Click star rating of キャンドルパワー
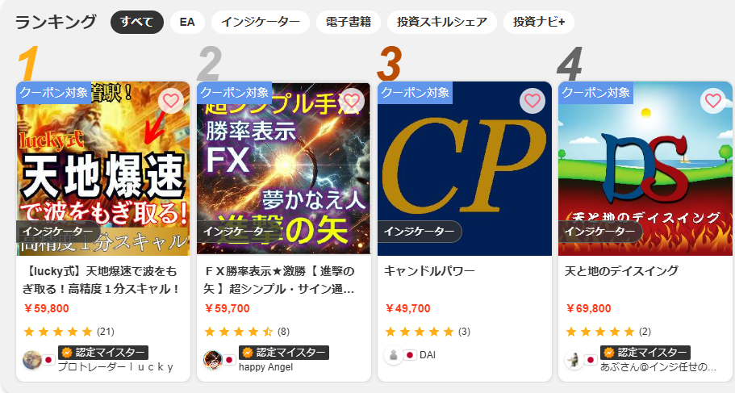Viewport: 735px width, 393px height. 420,332
